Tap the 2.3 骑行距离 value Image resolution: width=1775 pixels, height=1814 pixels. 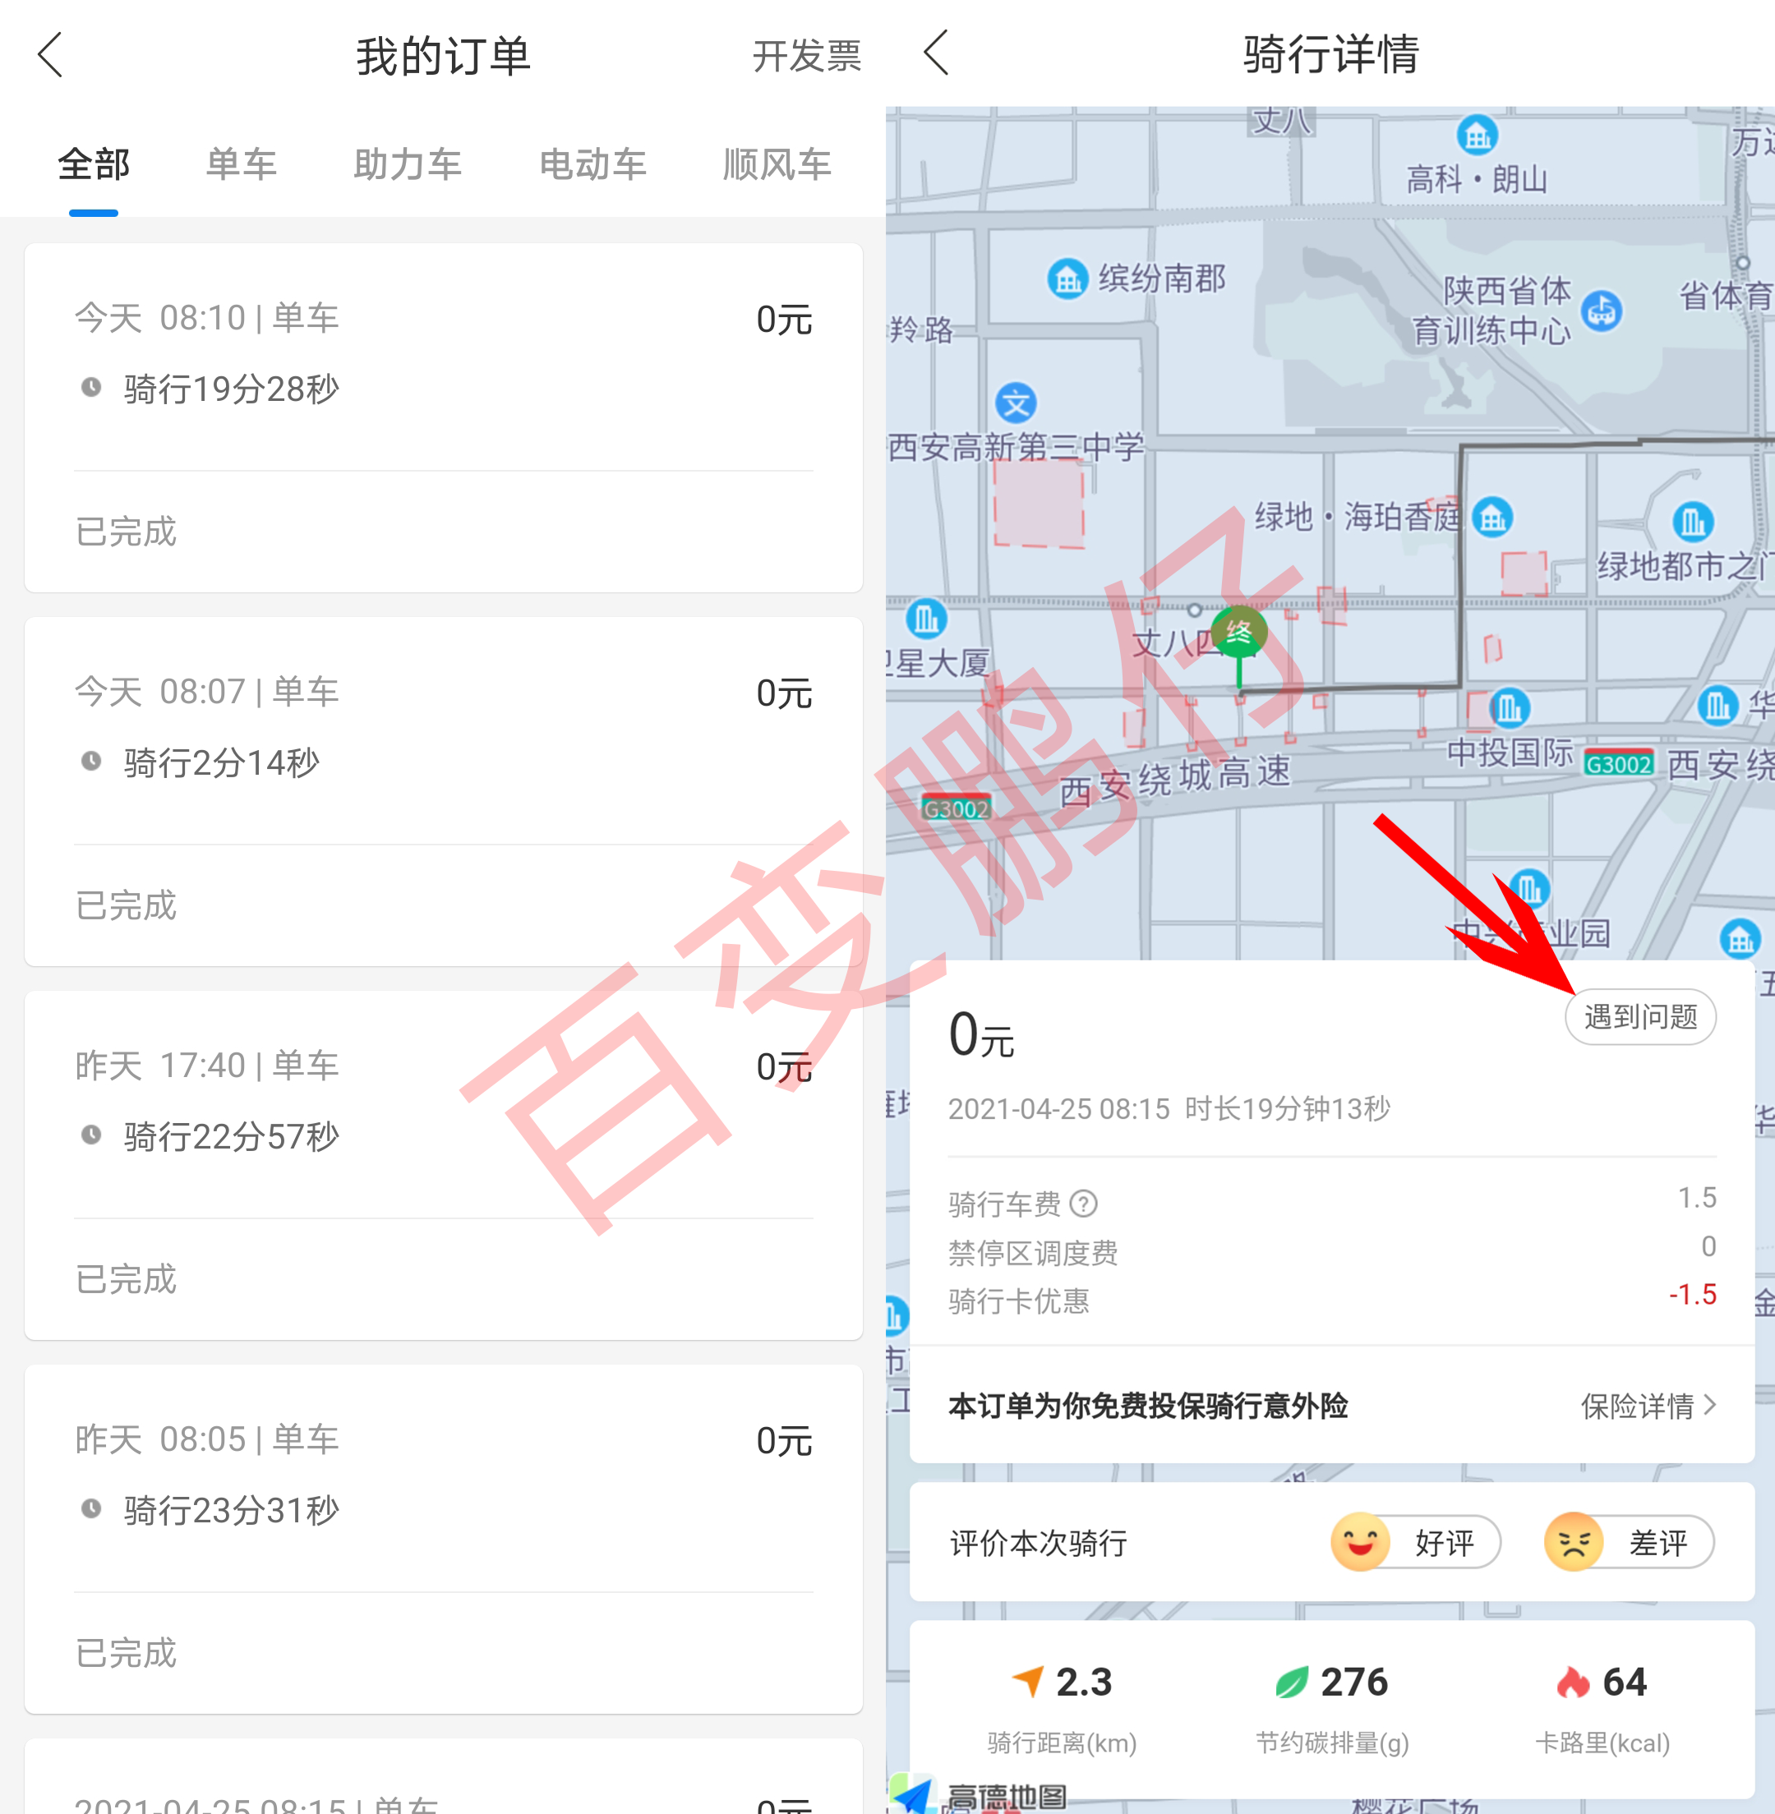coord(1084,1682)
